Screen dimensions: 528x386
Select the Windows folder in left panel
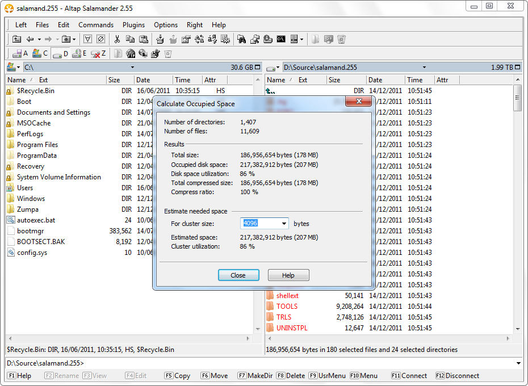pos(31,198)
